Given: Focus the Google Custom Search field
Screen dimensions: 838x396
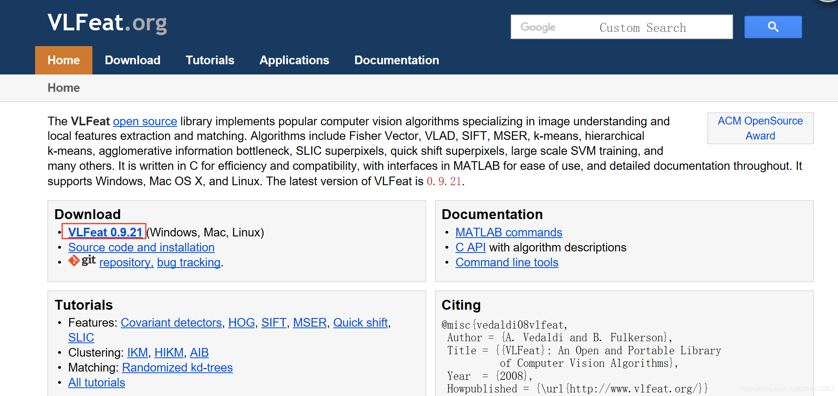Looking at the screenshot, I should coord(622,27).
